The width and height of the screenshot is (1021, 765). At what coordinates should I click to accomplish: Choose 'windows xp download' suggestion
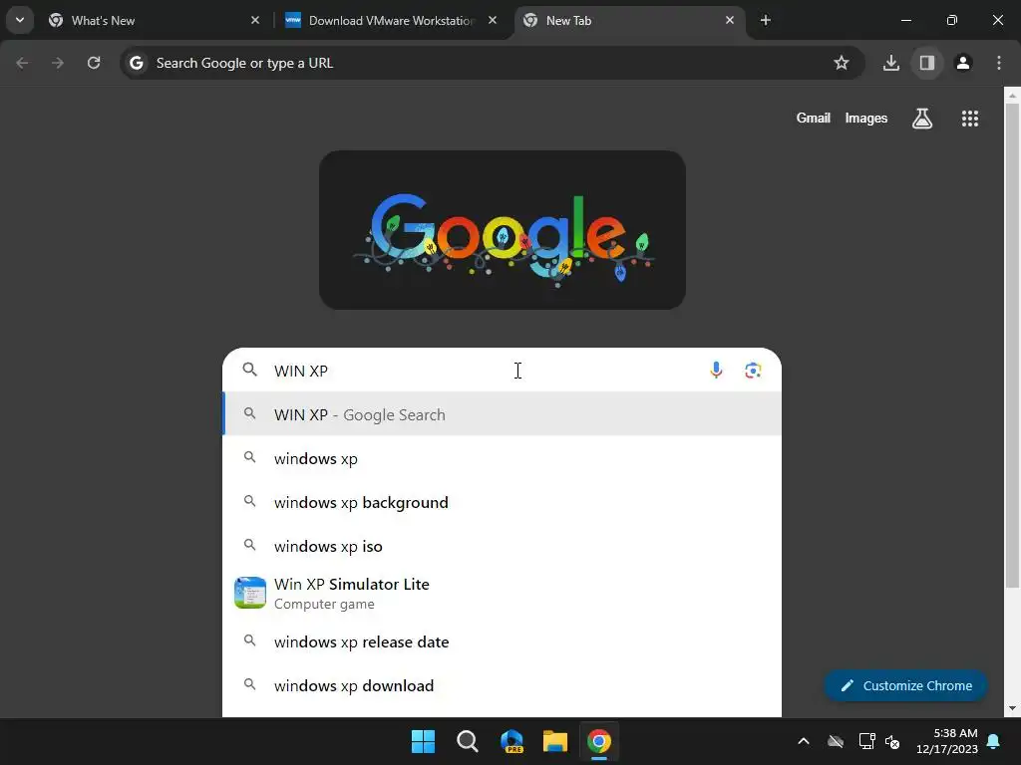(503, 685)
